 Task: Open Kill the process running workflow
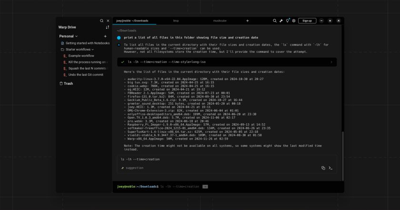click(85, 62)
